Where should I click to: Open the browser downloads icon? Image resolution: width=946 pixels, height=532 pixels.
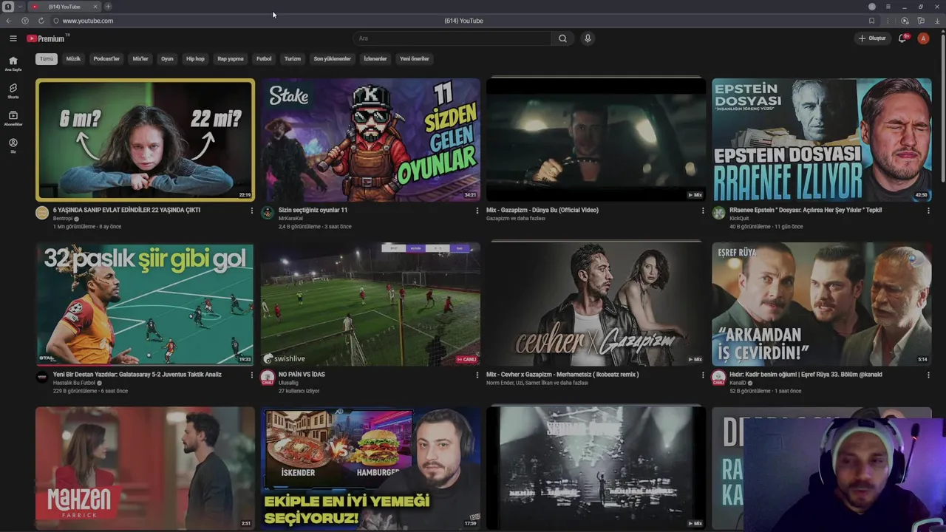pos(937,21)
